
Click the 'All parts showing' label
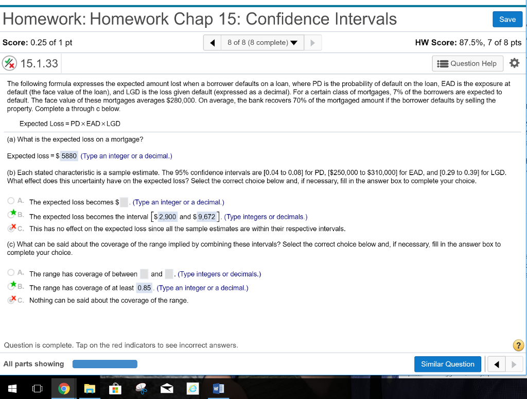[33, 364]
